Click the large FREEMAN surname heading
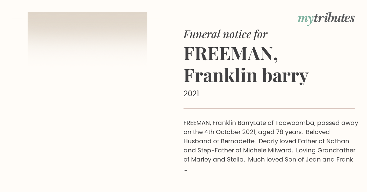 click(231, 54)
